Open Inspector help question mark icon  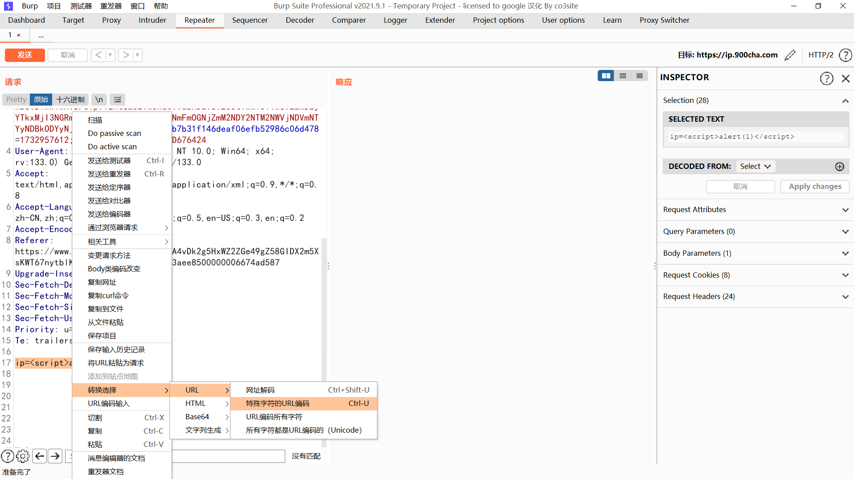[x=826, y=78]
